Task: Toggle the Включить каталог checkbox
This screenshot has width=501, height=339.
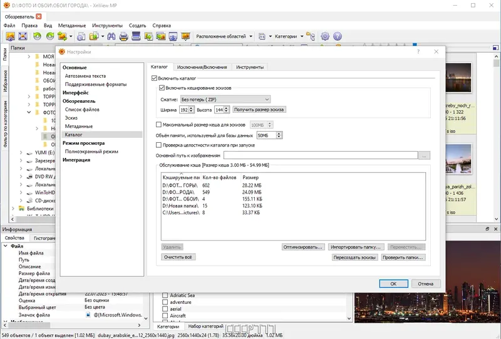Action: (x=154, y=78)
